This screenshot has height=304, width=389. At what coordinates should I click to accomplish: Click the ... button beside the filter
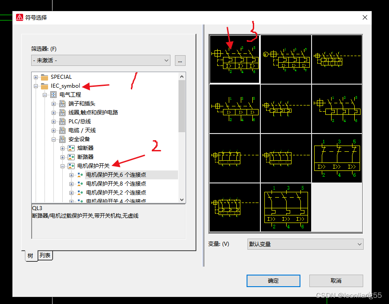[x=180, y=60]
